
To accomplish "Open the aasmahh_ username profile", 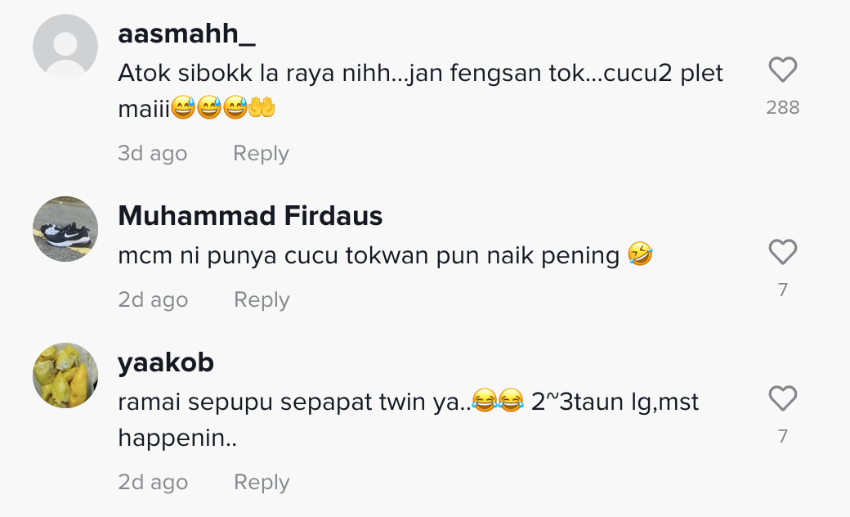I will pyautogui.click(x=186, y=34).
